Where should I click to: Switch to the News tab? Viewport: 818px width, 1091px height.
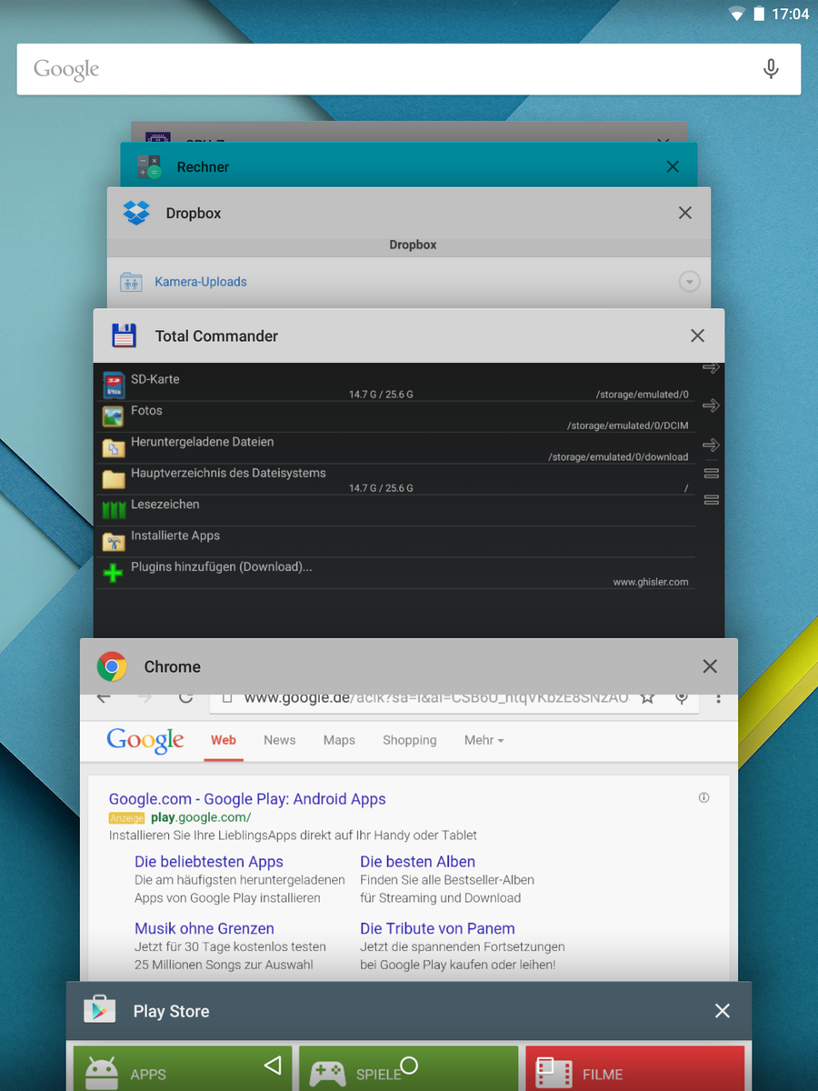[280, 740]
